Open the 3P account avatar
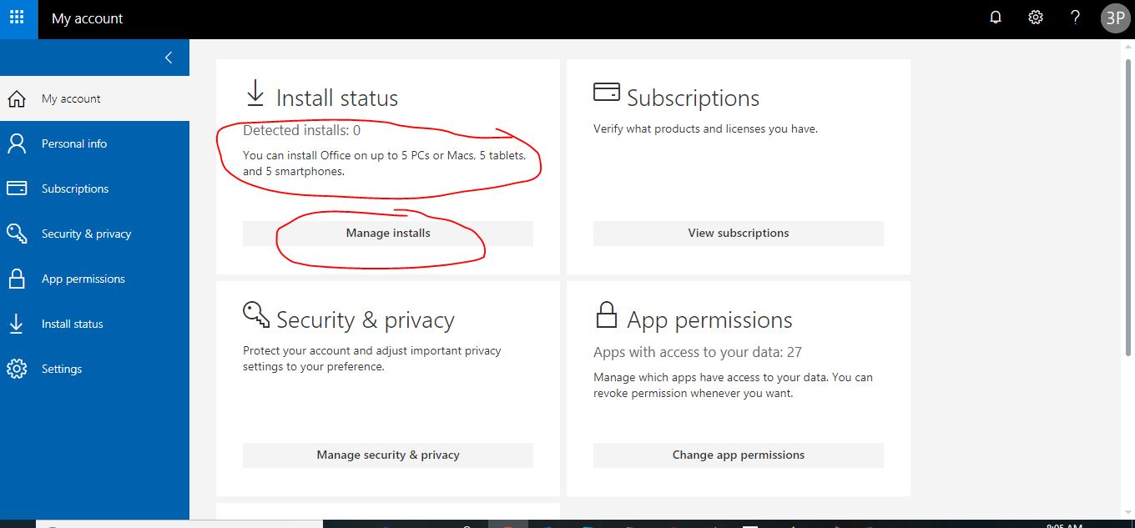Viewport: 1135px width, 528px height. (1115, 18)
